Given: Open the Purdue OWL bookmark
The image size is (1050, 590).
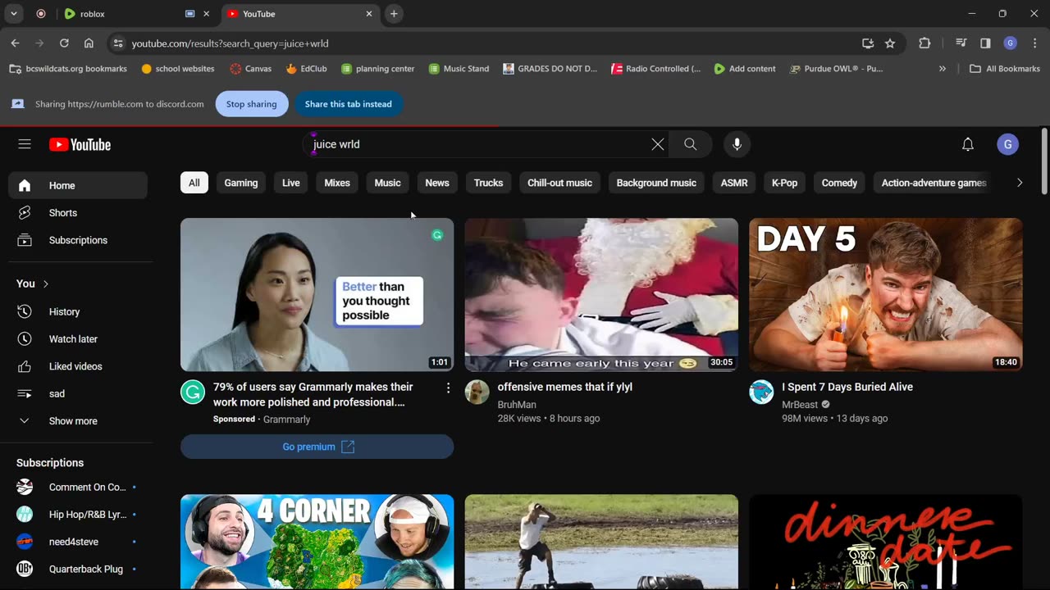Looking at the screenshot, I should pos(837,69).
